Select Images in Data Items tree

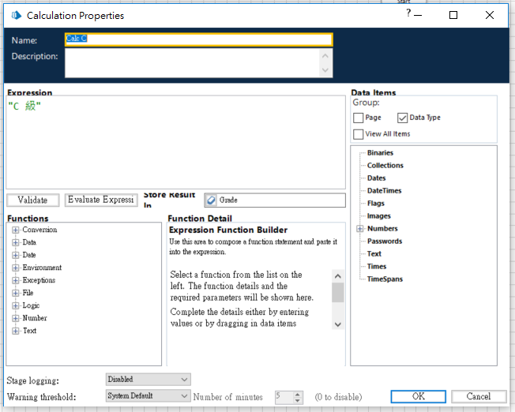pyautogui.click(x=378, y=216)
